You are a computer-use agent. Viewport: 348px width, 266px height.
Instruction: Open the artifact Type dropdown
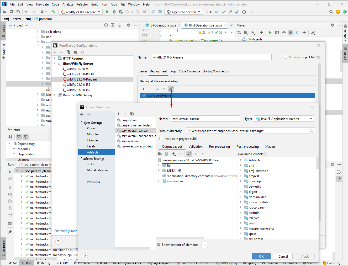(284, 119)
